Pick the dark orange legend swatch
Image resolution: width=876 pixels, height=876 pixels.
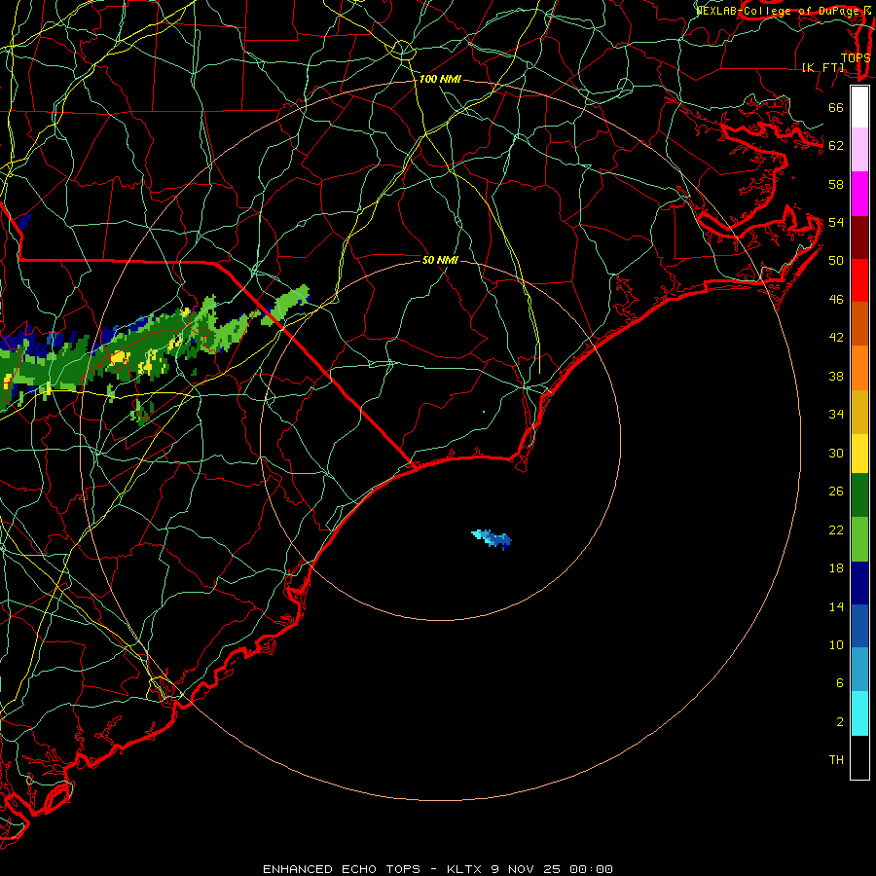click(859, 324)
